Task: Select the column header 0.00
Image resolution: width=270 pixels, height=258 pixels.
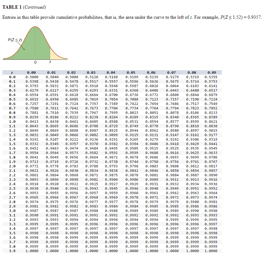Action: 31,72
